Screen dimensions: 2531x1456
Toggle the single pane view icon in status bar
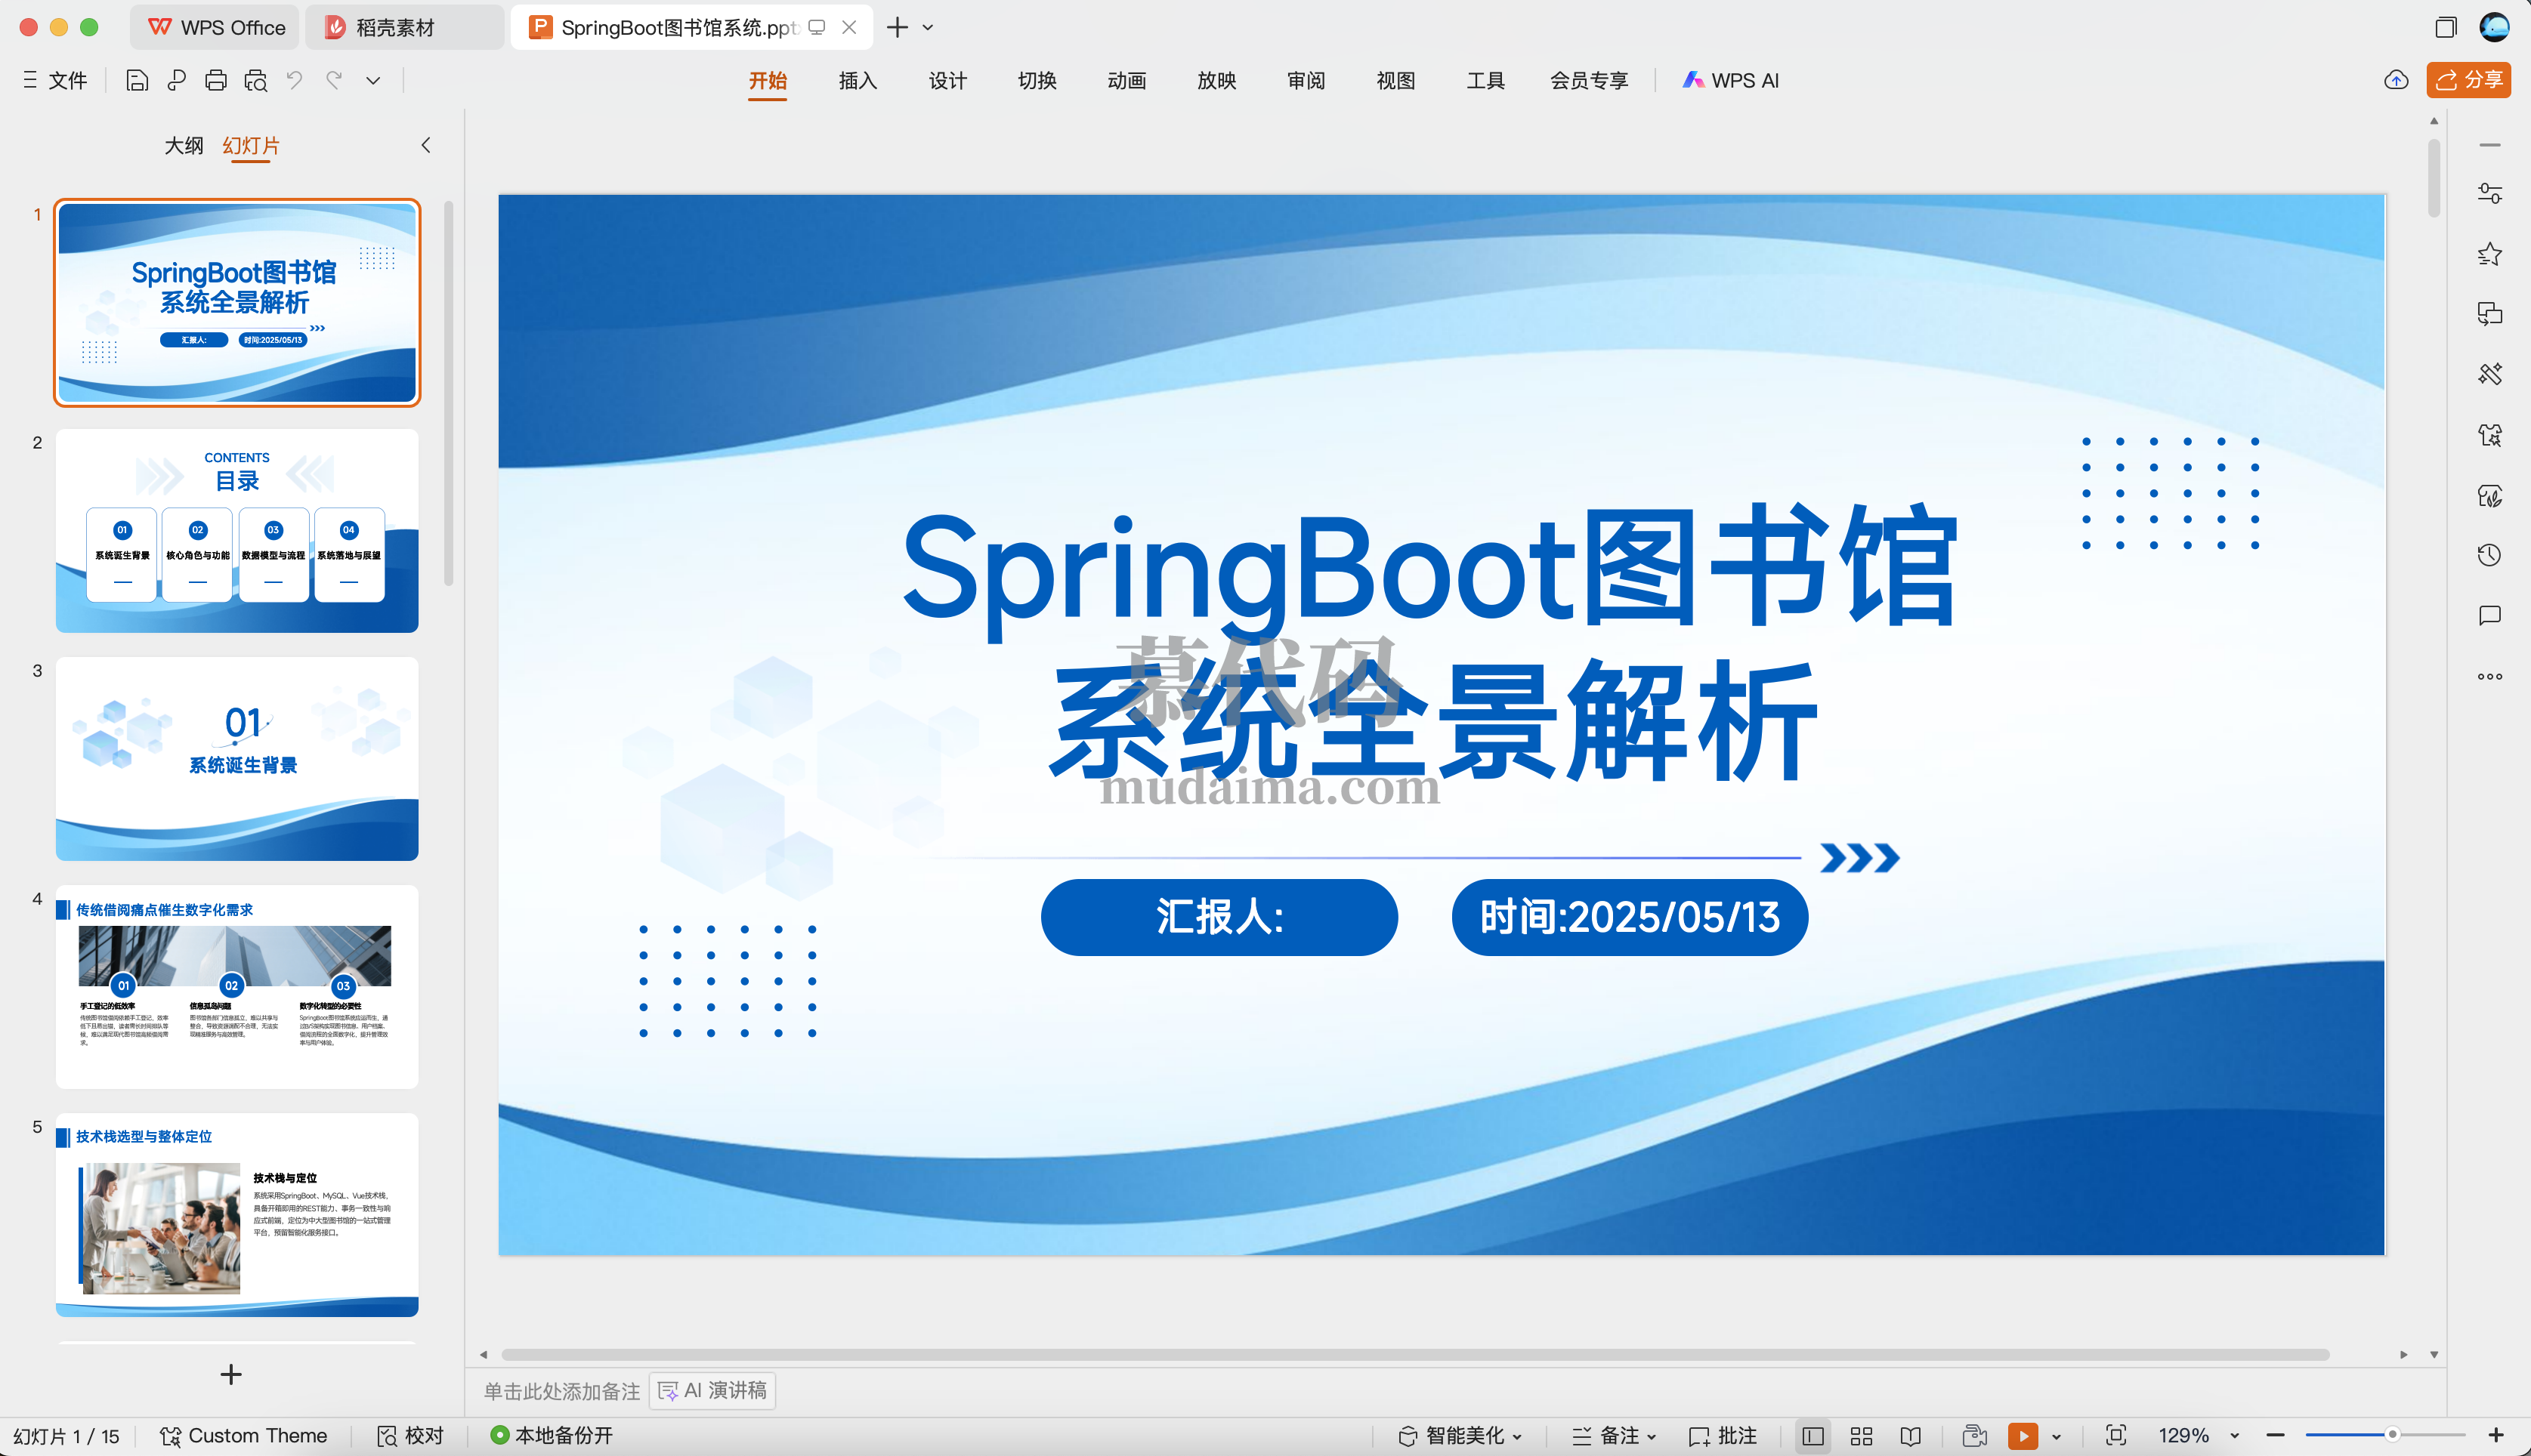pos(1812,1435)
